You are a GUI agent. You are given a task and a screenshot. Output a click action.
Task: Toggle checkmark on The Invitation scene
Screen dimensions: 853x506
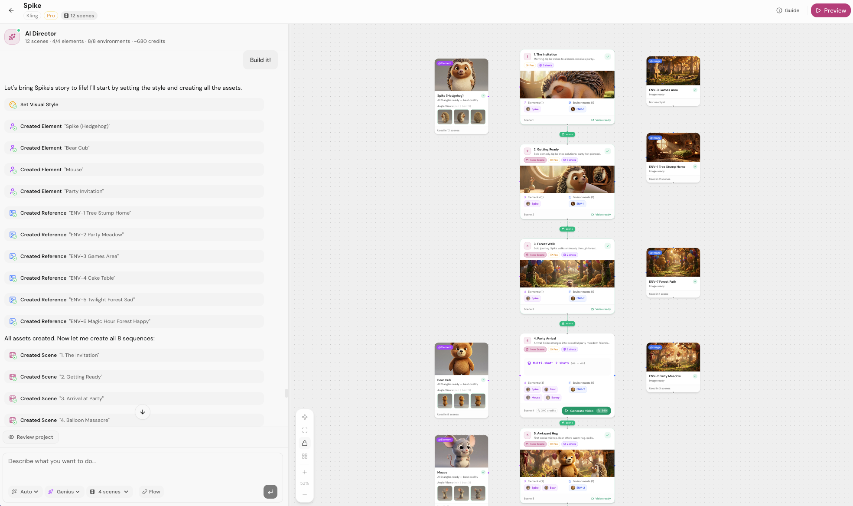[x=608, y=56]
